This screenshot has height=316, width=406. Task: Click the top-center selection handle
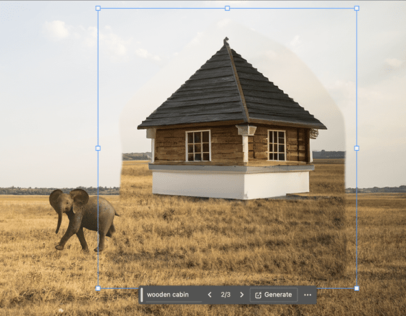click(227, 8)
